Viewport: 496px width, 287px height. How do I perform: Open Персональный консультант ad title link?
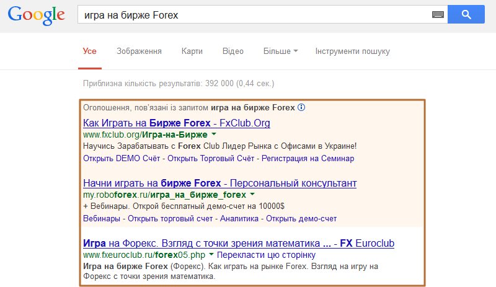pos(220,183)
